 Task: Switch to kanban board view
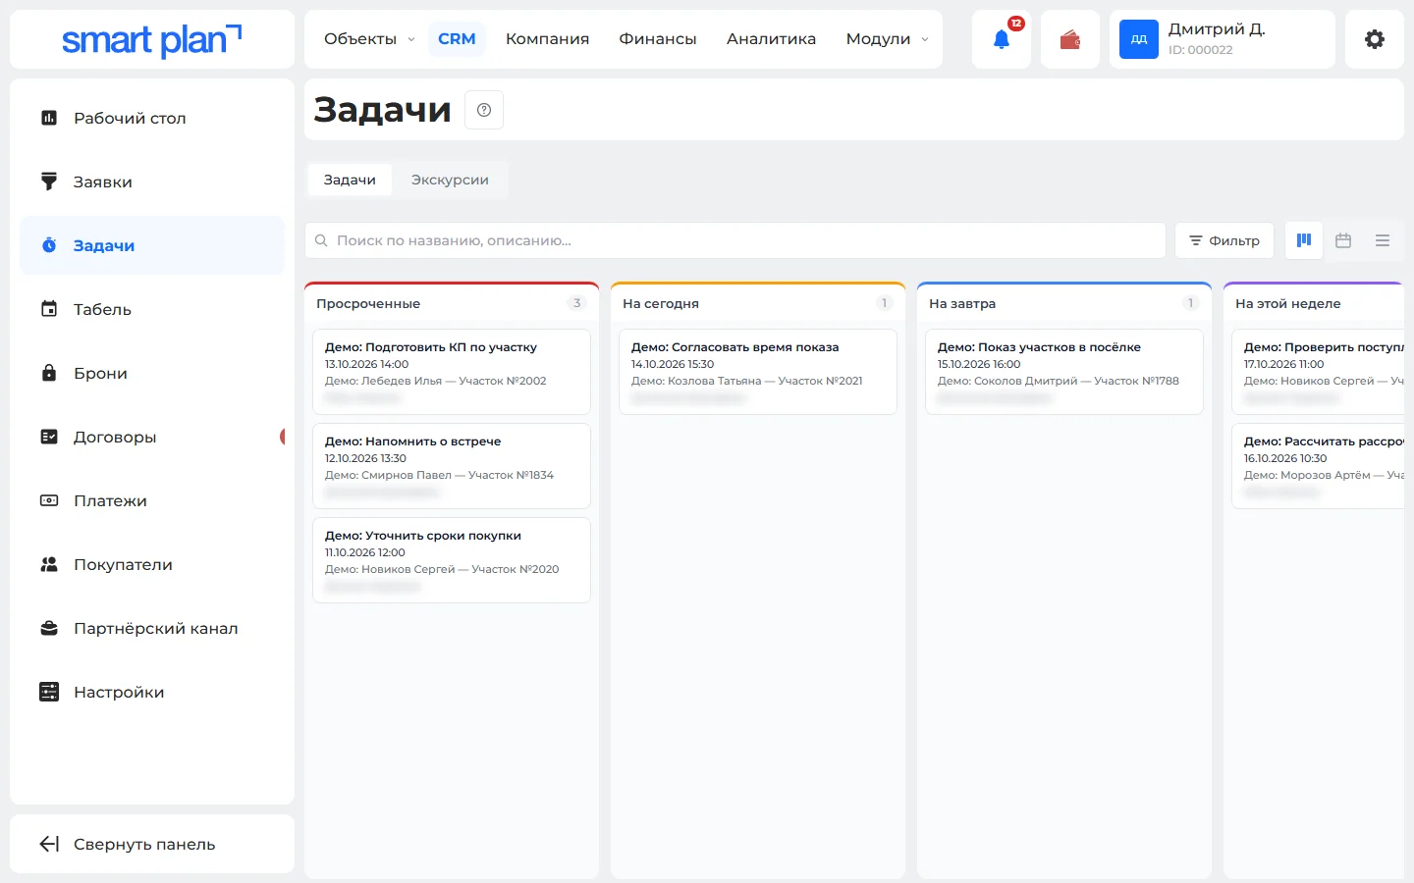pyautogui.click(x=1304, y=240)
